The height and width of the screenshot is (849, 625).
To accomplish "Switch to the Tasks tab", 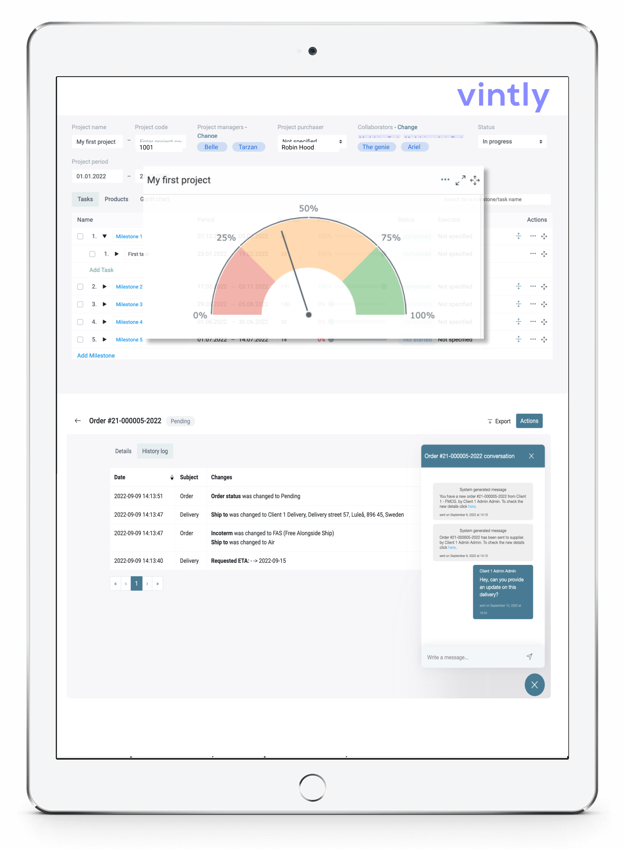I will pyautogui.click(x=85, y=199).
